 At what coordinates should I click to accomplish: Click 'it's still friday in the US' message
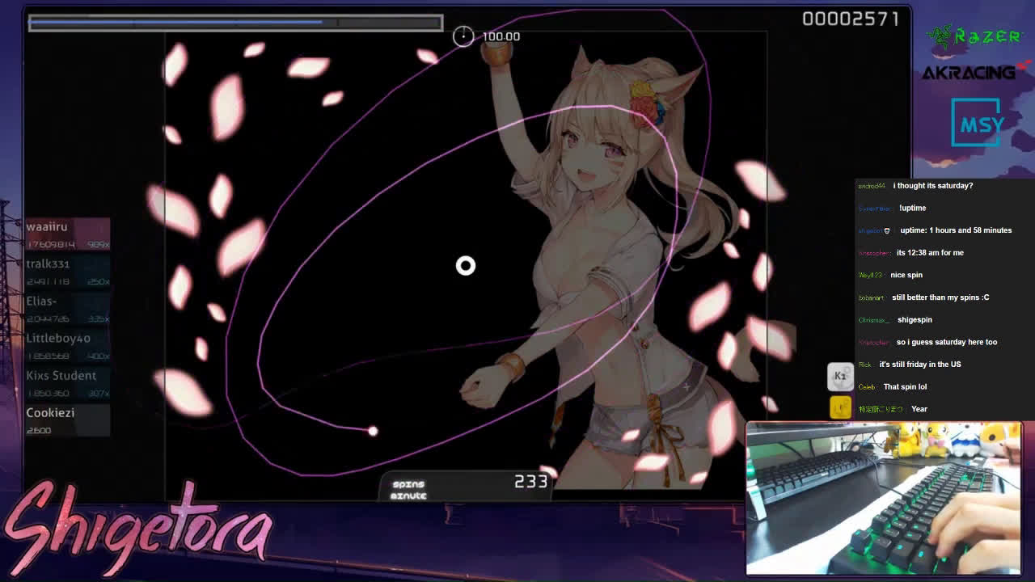tap(920, 365)
